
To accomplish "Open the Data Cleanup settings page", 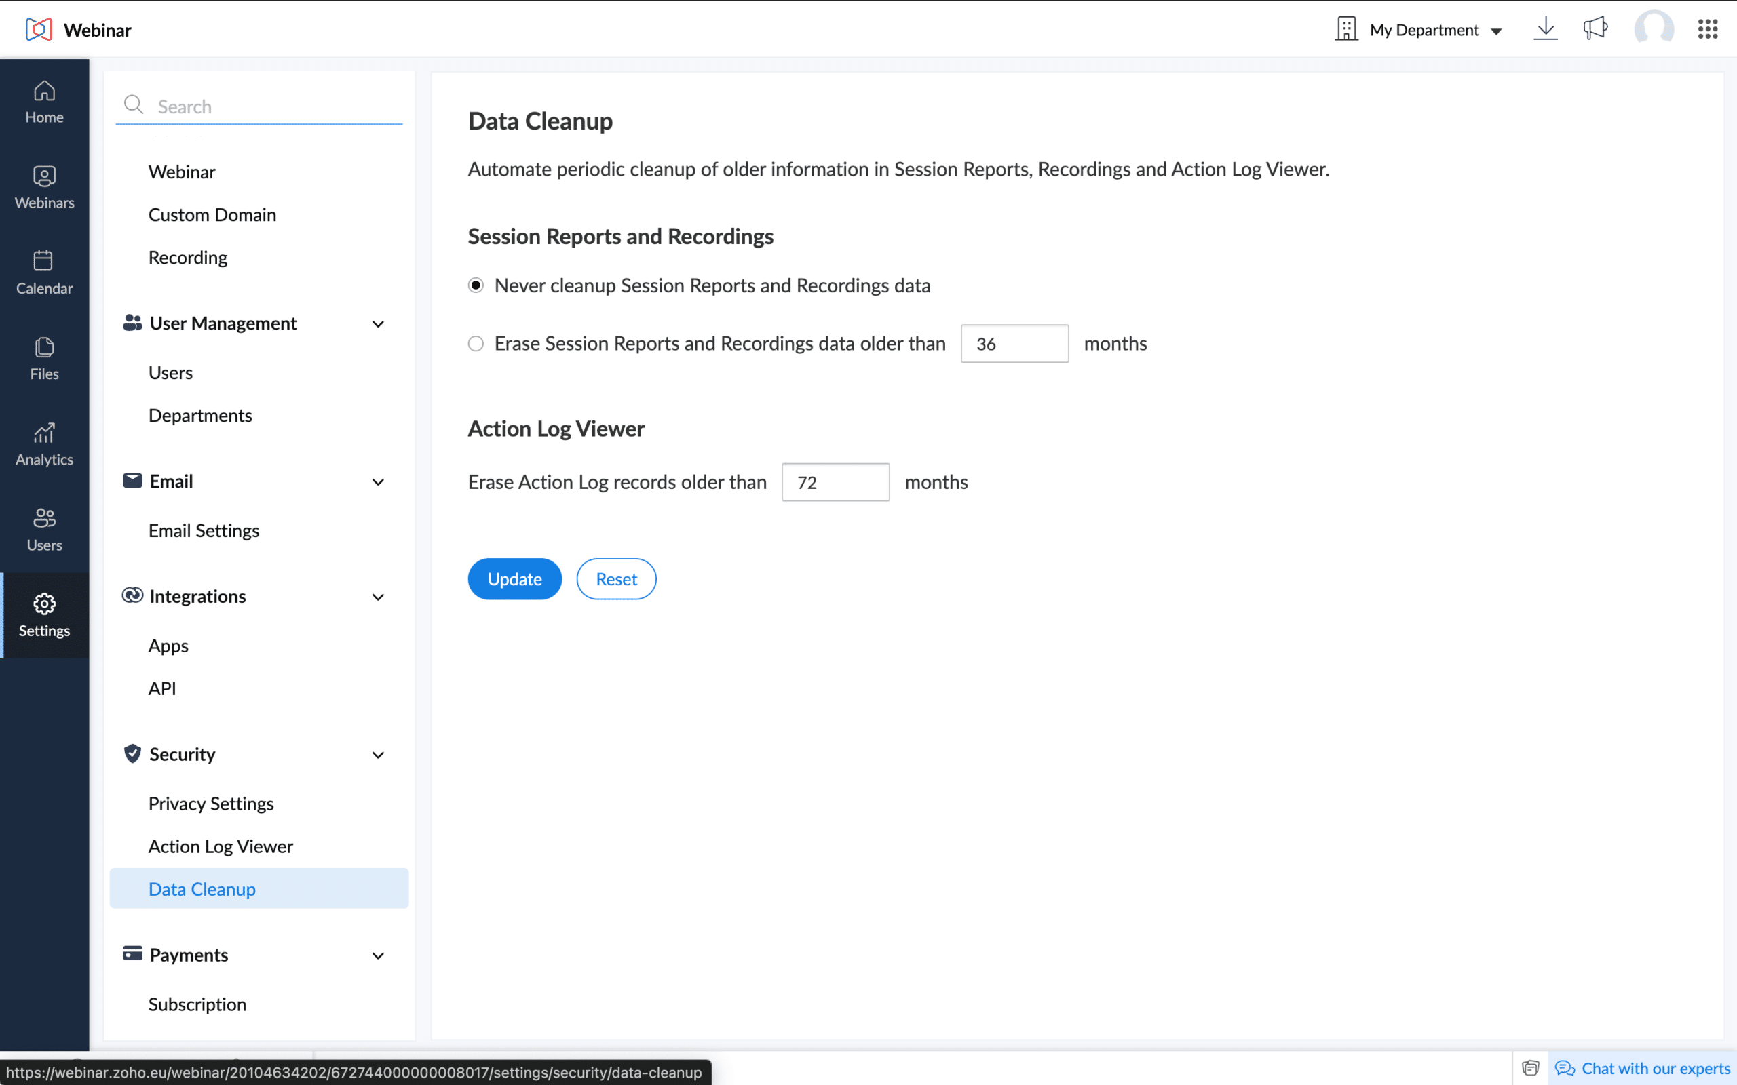I will point(202,888).
